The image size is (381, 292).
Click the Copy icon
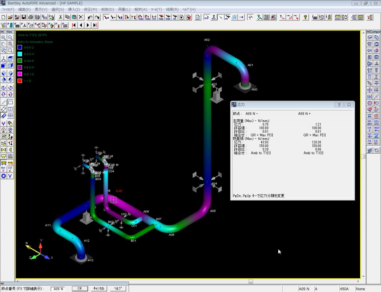click(x=67, y=17)
